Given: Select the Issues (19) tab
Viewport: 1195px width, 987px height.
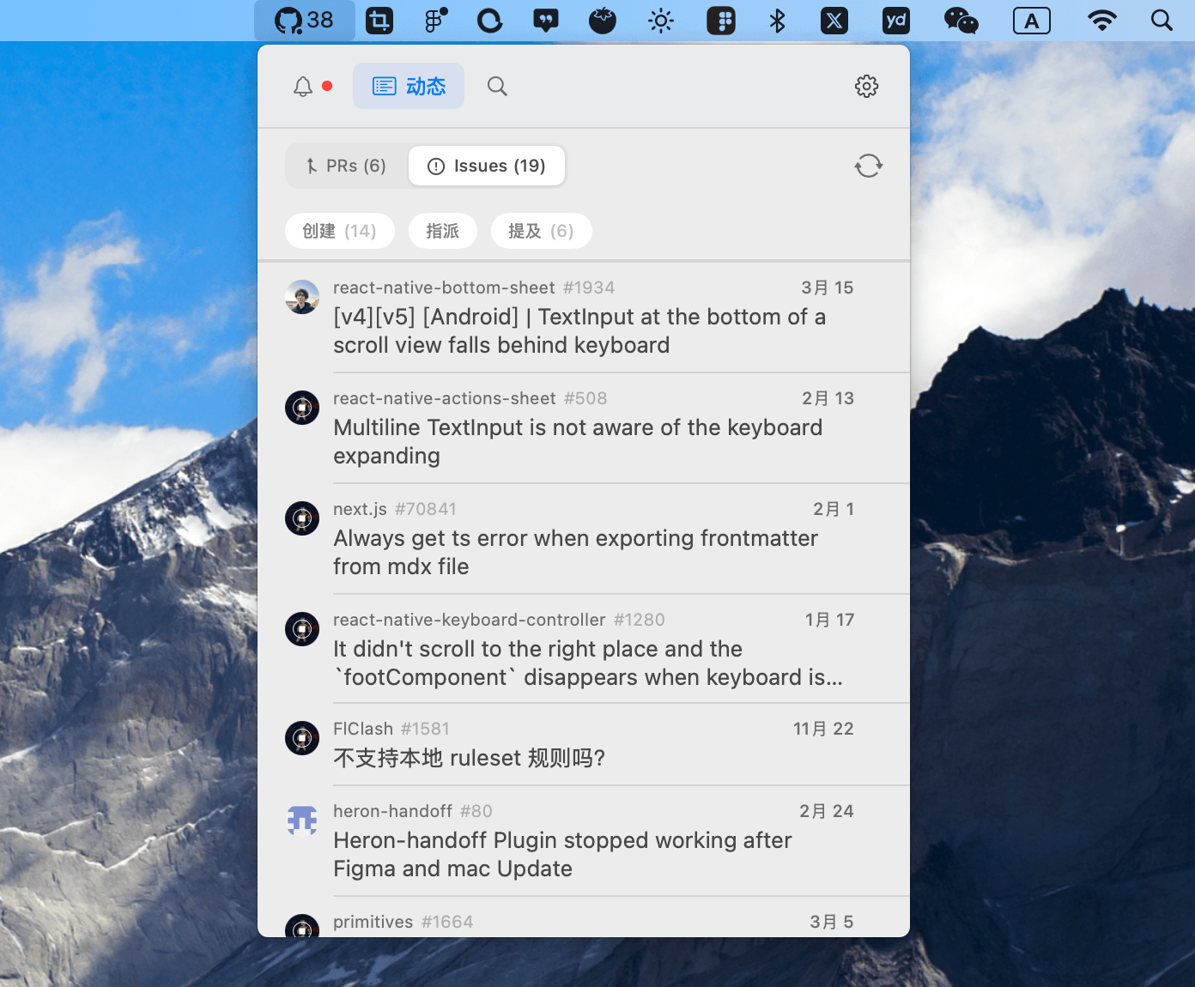Looking at the screenshot, I should point(487,166).
